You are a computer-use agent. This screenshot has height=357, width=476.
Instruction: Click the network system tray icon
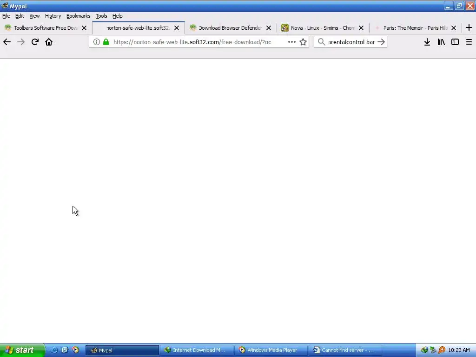point(433,350)
